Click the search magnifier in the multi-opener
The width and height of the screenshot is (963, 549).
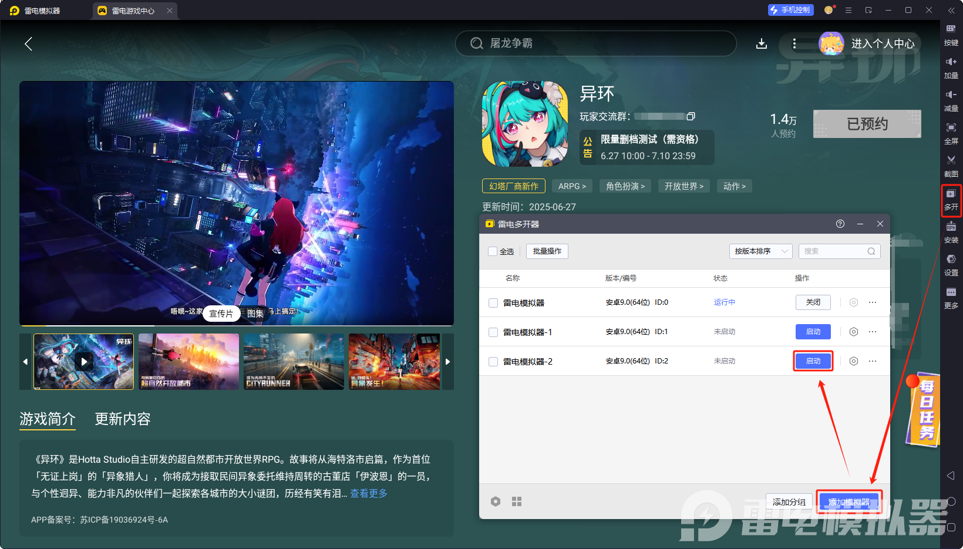[x=871, y=251]
